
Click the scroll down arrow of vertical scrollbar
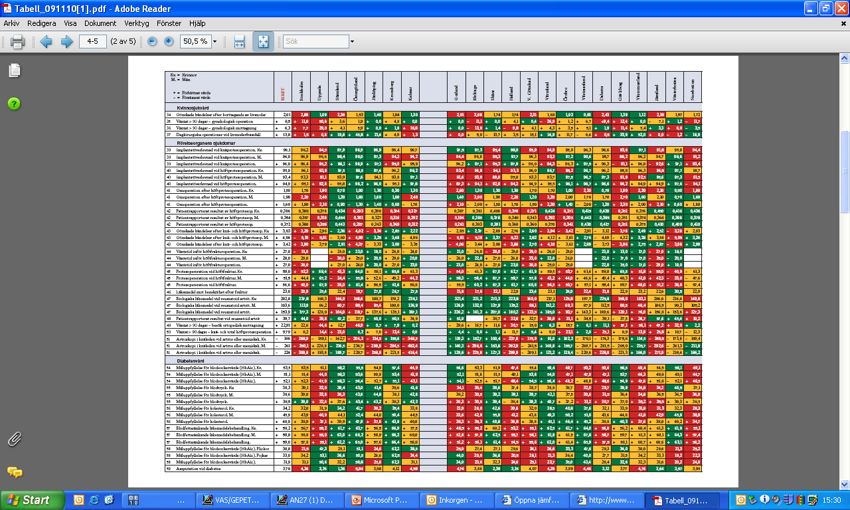coord(844,485)
